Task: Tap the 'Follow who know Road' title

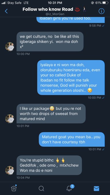Action: coord(48,9)
